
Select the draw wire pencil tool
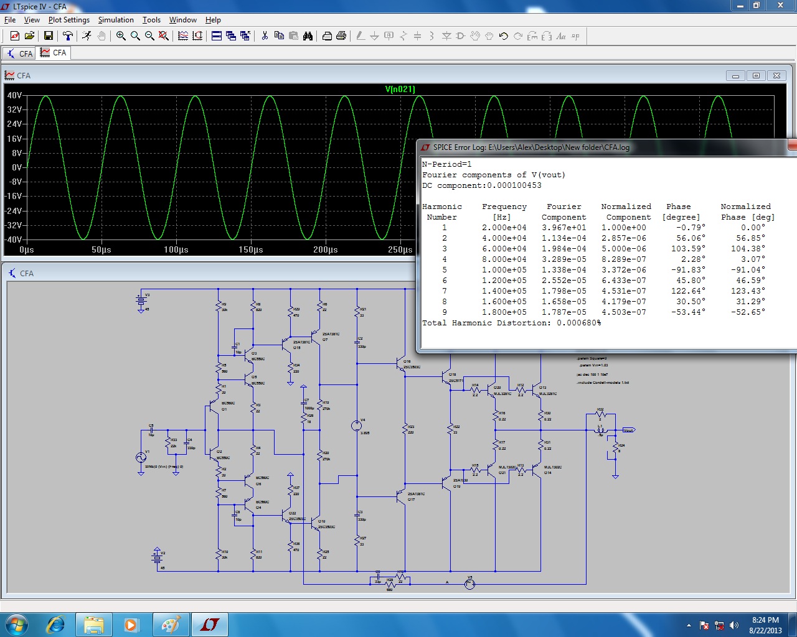pos(361,36)
